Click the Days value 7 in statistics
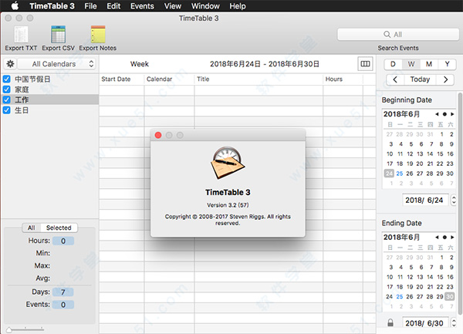463x334 pixels. click(63, 292)
